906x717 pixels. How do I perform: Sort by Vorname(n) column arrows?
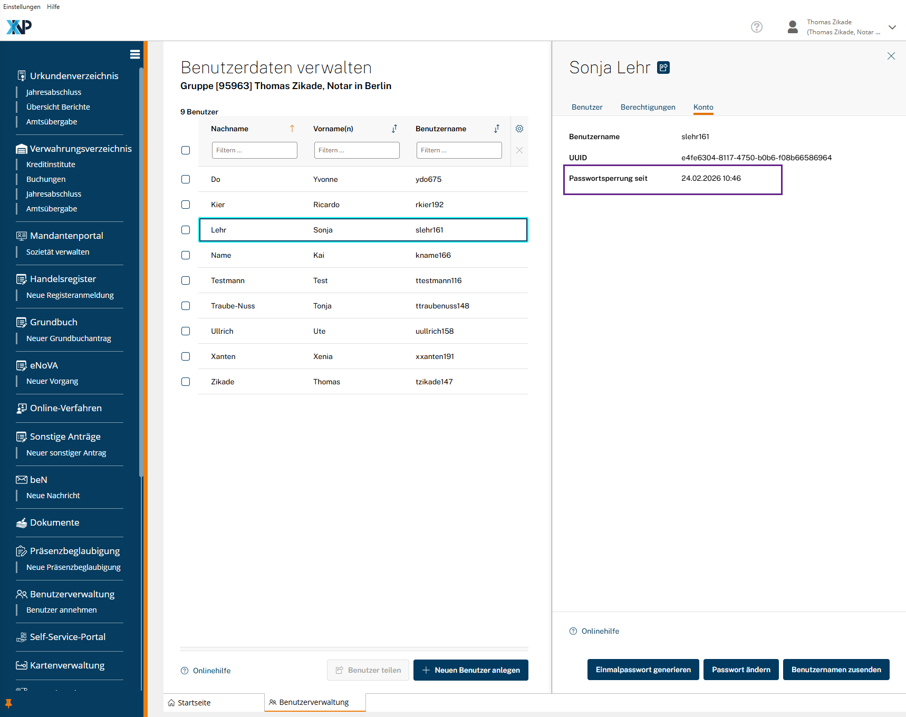pyautogui.click(x=394, y=129)
